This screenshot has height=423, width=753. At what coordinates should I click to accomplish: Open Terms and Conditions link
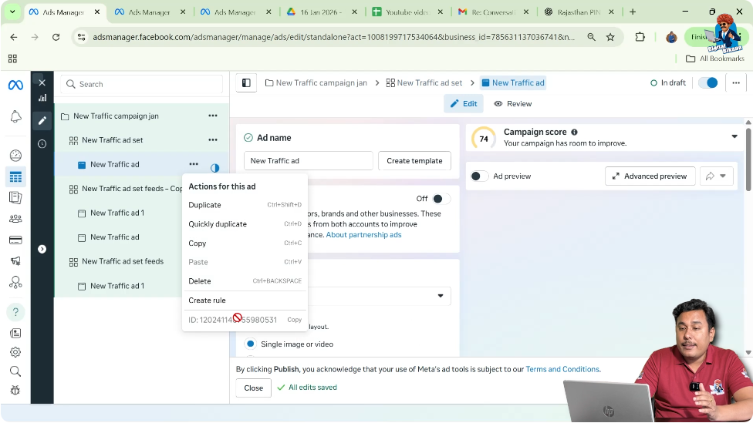click(x=562, y=369)
